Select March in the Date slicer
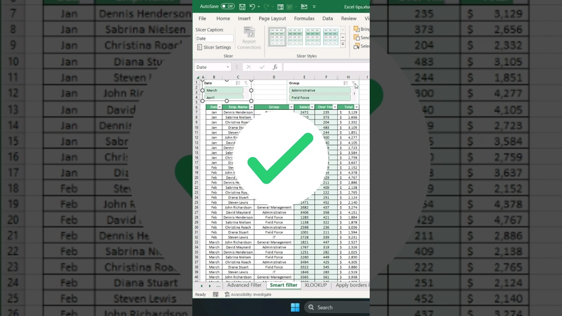562x316 pixels. [224, 90]
